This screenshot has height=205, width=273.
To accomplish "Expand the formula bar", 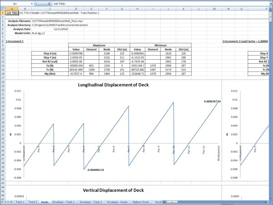I will click(x=269, y=3).
